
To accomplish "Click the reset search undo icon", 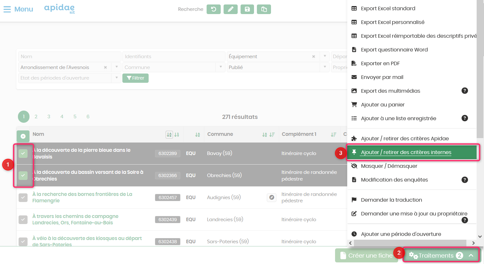I will click(x=214, y=9).
